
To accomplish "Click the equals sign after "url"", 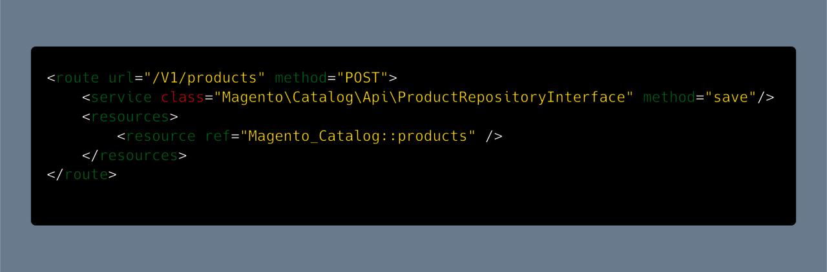I will tap(138, 78).
